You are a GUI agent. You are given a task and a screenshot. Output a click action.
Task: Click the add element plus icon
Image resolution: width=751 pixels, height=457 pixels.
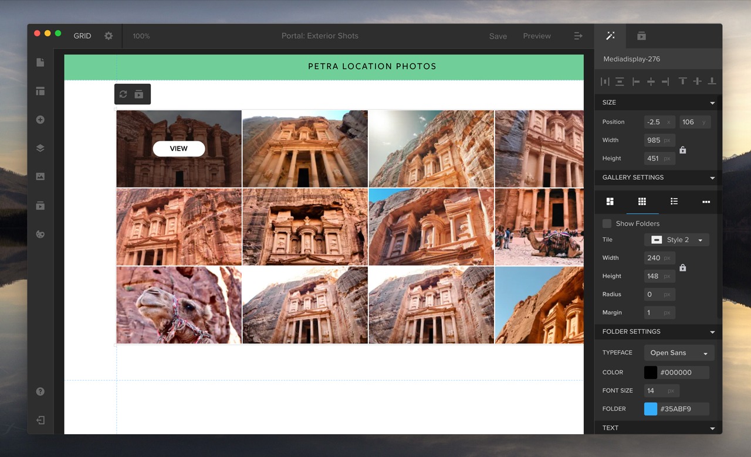point(40,120)
